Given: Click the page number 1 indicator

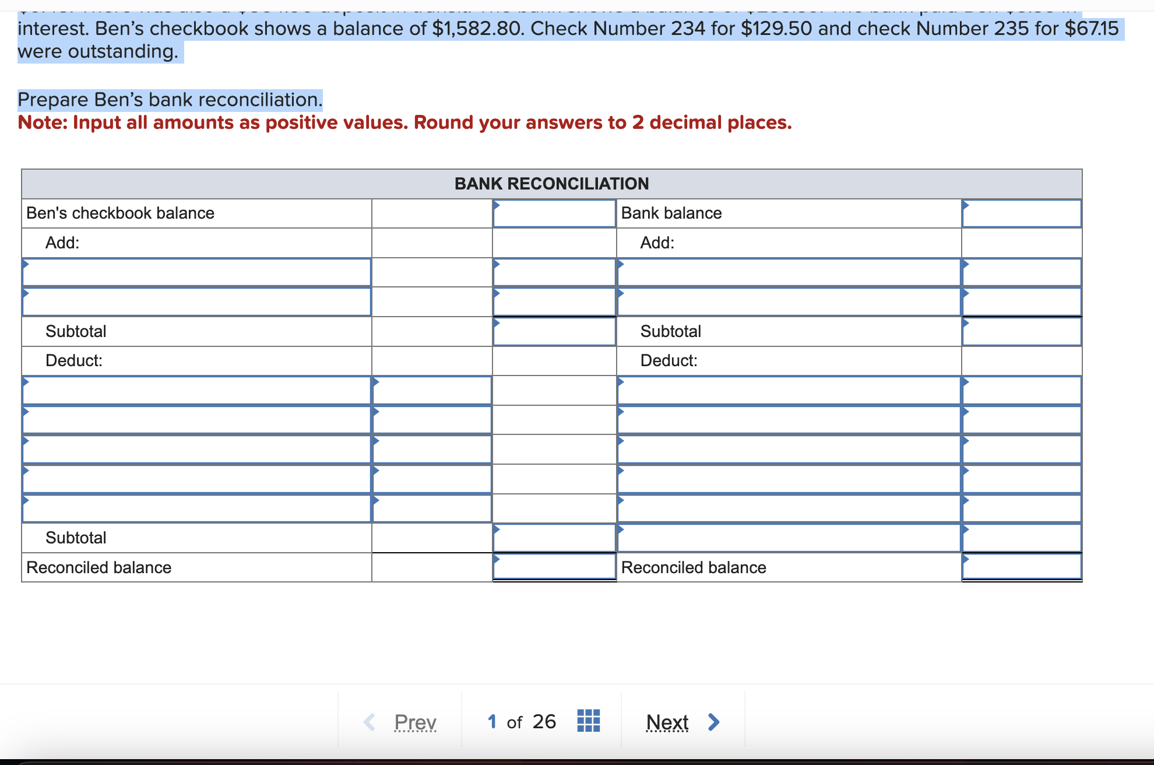Looking at the screenshot, I should (x=491, y=721).
